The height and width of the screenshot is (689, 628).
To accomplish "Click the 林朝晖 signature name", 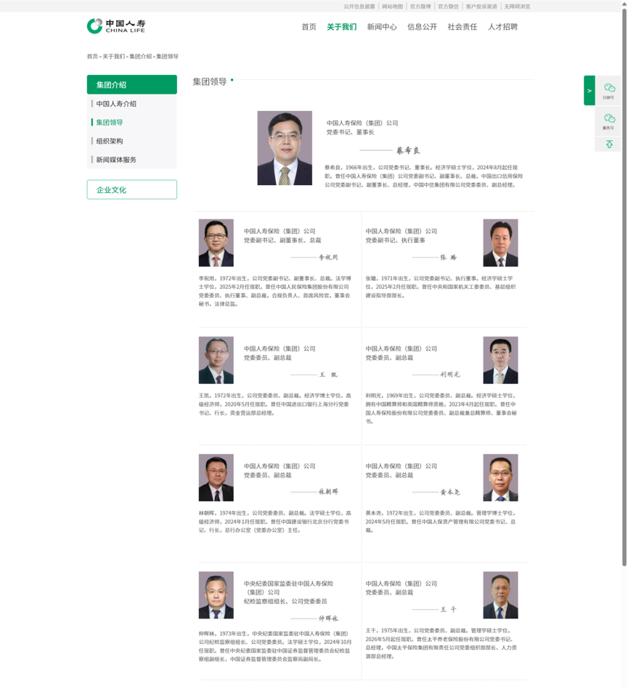I will 328,492.
